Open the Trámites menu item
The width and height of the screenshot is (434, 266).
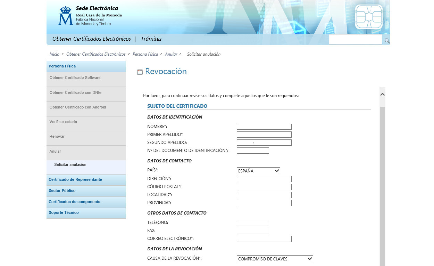pos(151,39)
